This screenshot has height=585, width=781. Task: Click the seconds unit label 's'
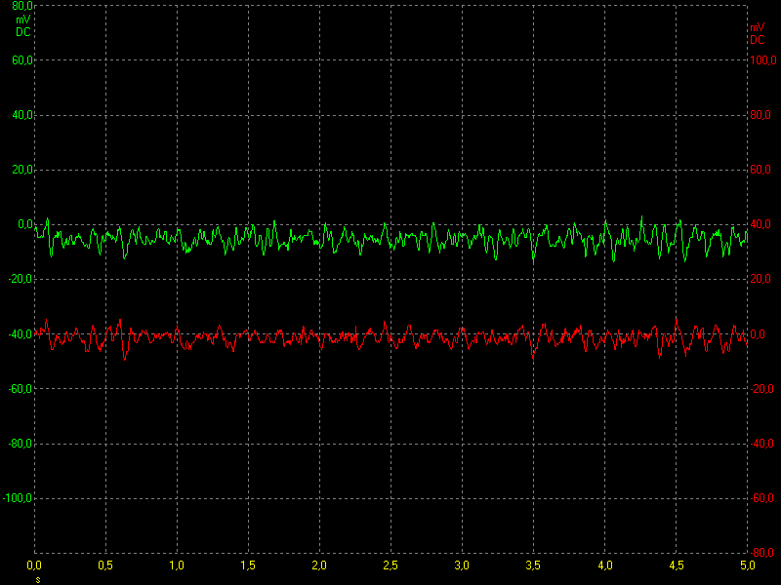(38, 580)
